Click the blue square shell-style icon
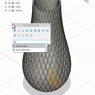The image size is (95, 95). 35,31
